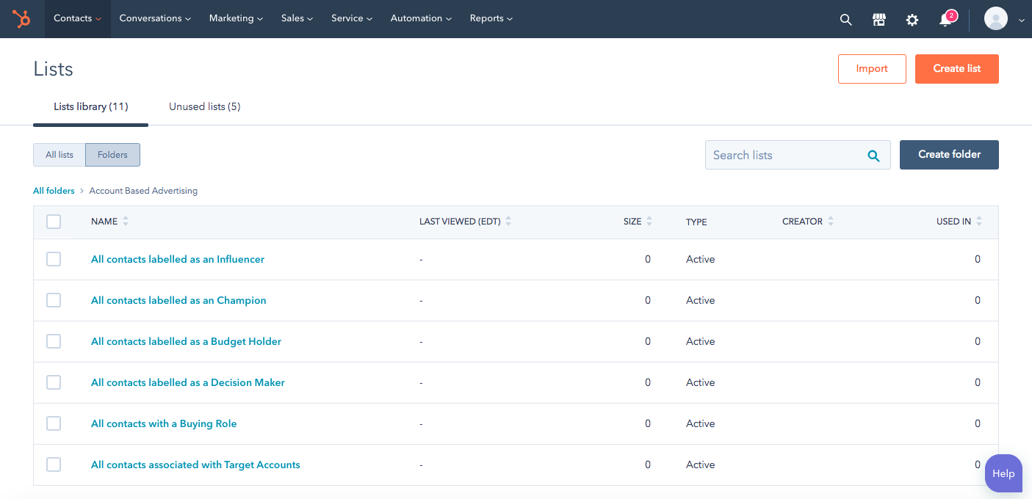Image resolution: width=1032 pixels, height=499 pixels.
Task: Click the HubSpot sprocket logo
Action: pyautogui.click(x=21, y=19)
